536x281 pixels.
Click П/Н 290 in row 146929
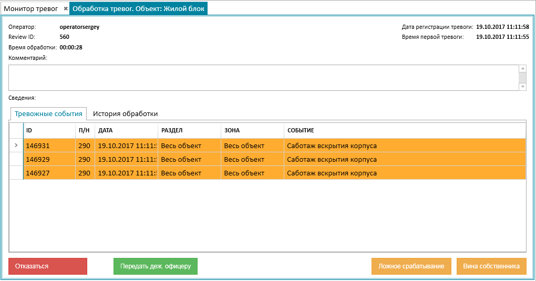(x=85, y=159)
